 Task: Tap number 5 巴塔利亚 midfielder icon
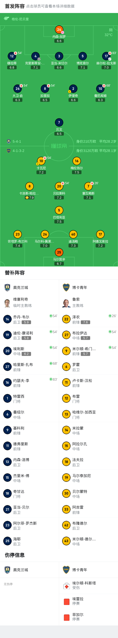point(59,210)
